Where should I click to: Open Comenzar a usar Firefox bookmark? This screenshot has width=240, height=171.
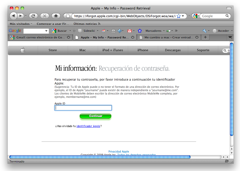click(53, 24)
